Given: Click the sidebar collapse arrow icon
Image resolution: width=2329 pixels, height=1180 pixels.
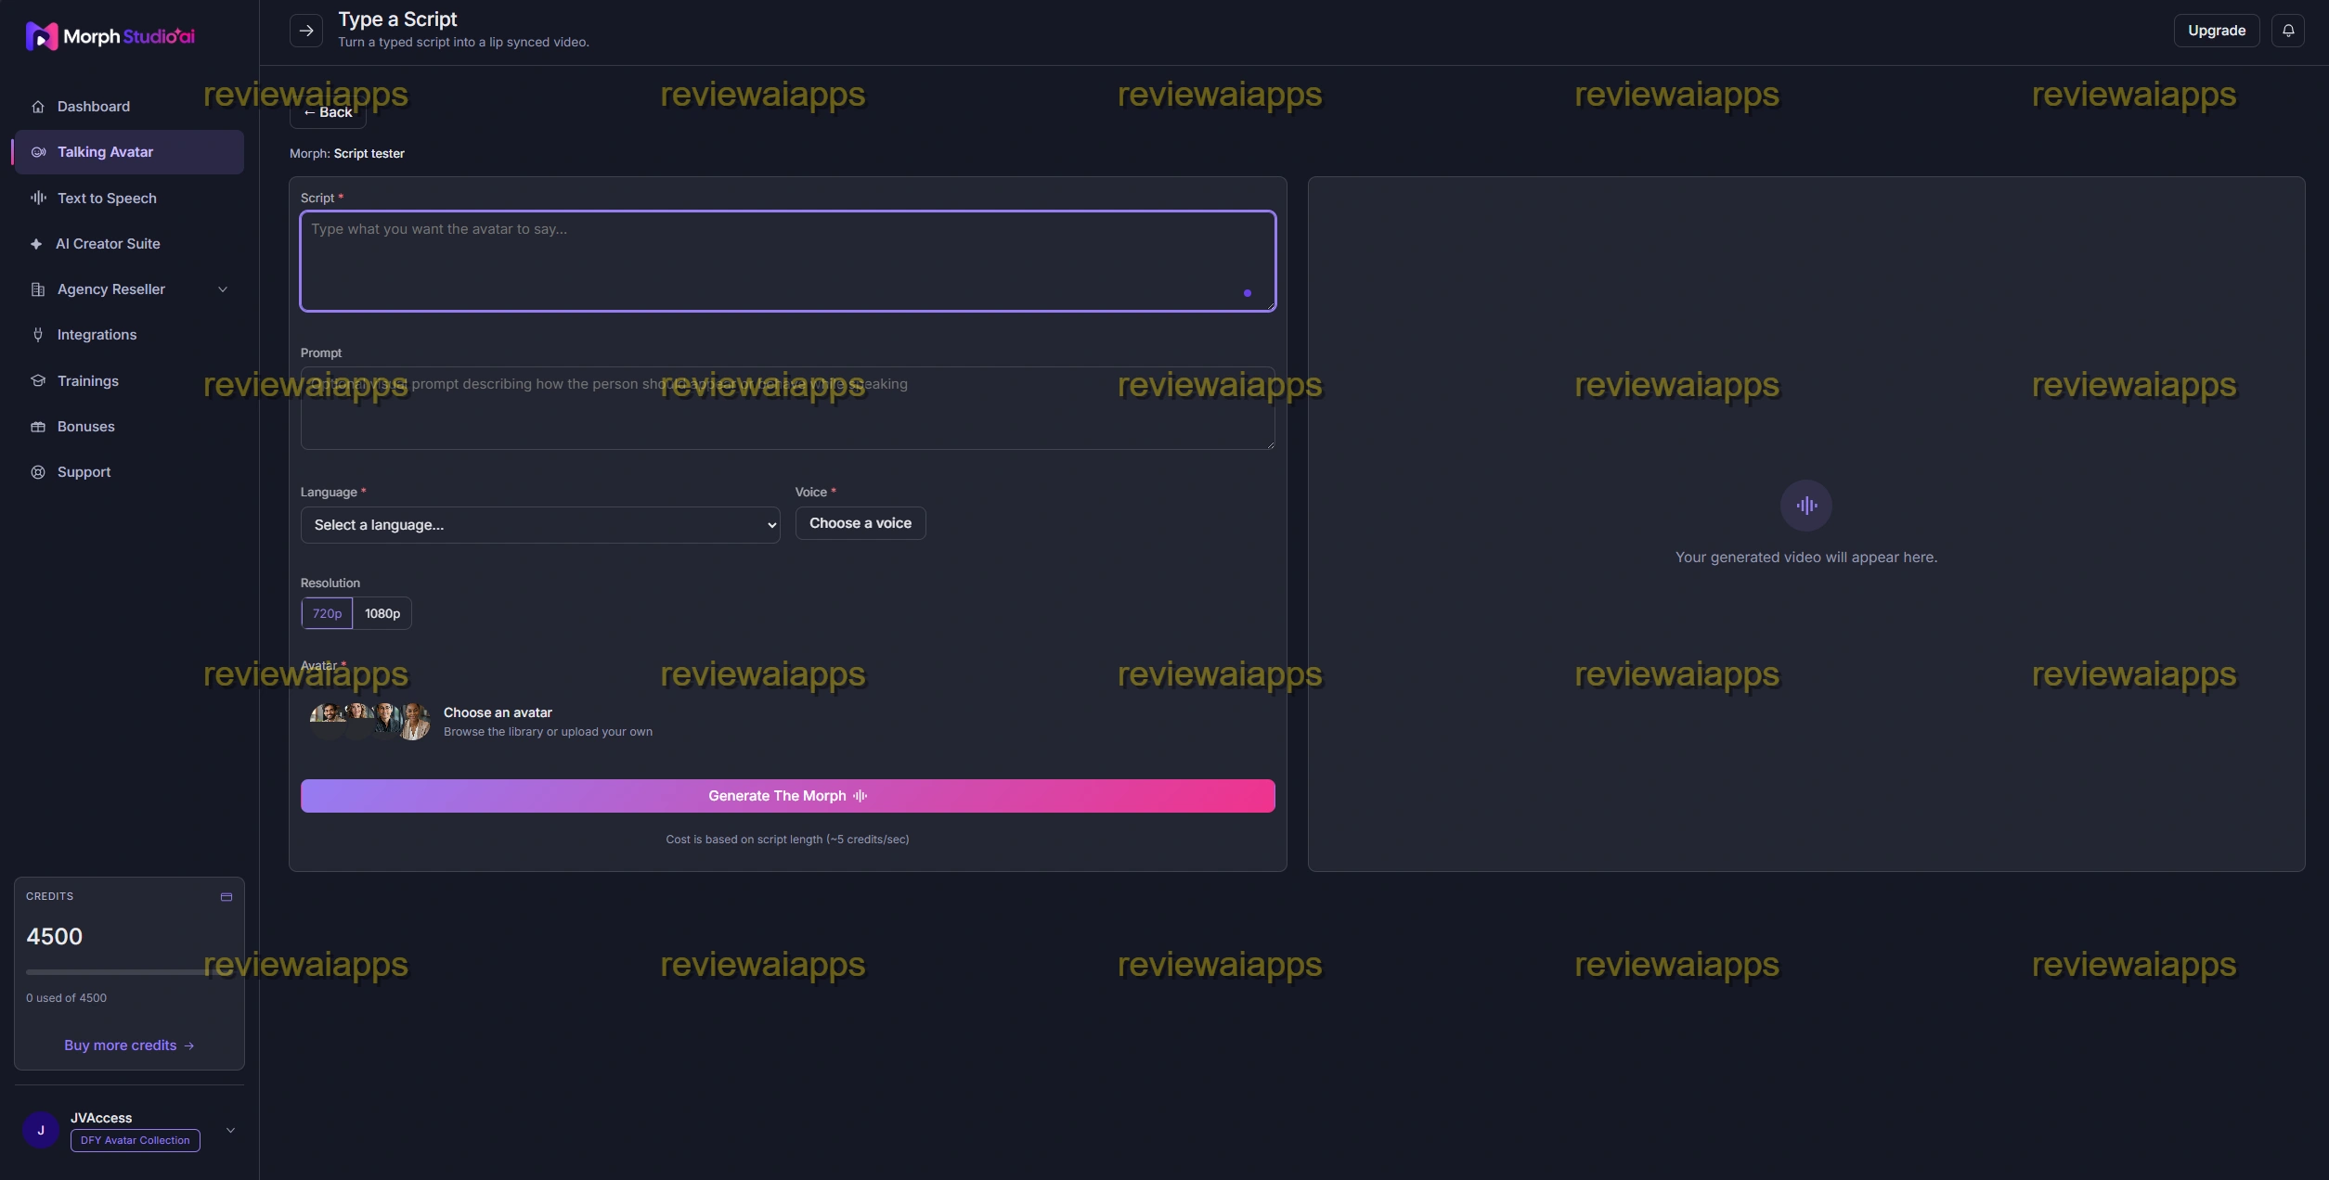Looking at the screenshot, I should click(306, 31).
